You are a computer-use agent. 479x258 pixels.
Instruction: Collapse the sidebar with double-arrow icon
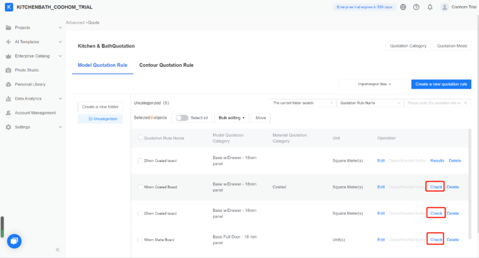57,250
